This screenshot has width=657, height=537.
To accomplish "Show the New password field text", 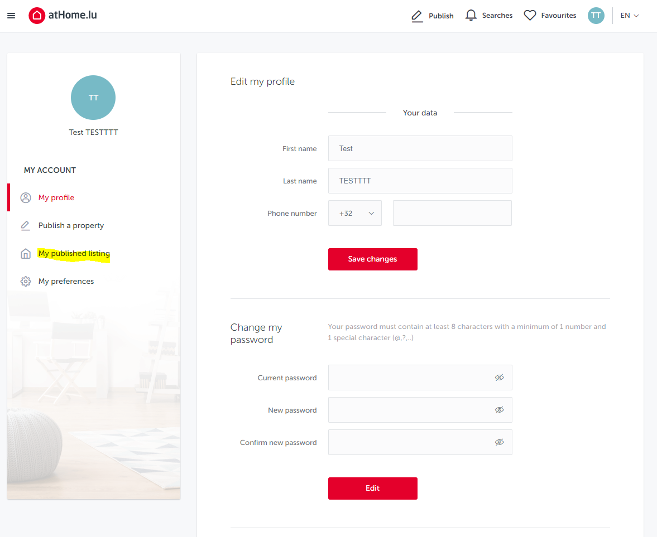I will pos(500,410).
